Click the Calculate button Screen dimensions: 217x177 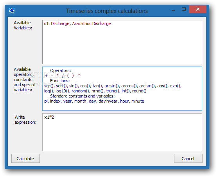tap(25, 158)
